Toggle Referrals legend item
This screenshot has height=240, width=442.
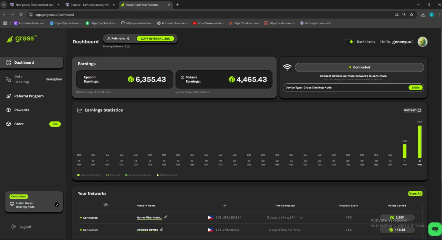(113, 175)
